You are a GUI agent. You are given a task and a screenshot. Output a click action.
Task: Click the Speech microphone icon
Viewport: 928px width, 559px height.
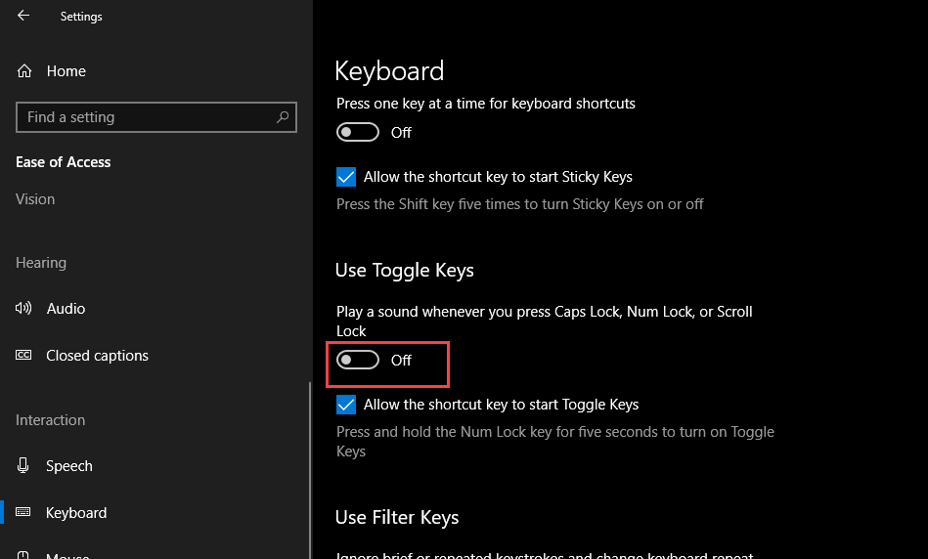pyautogui.click(x=24, y=466)
